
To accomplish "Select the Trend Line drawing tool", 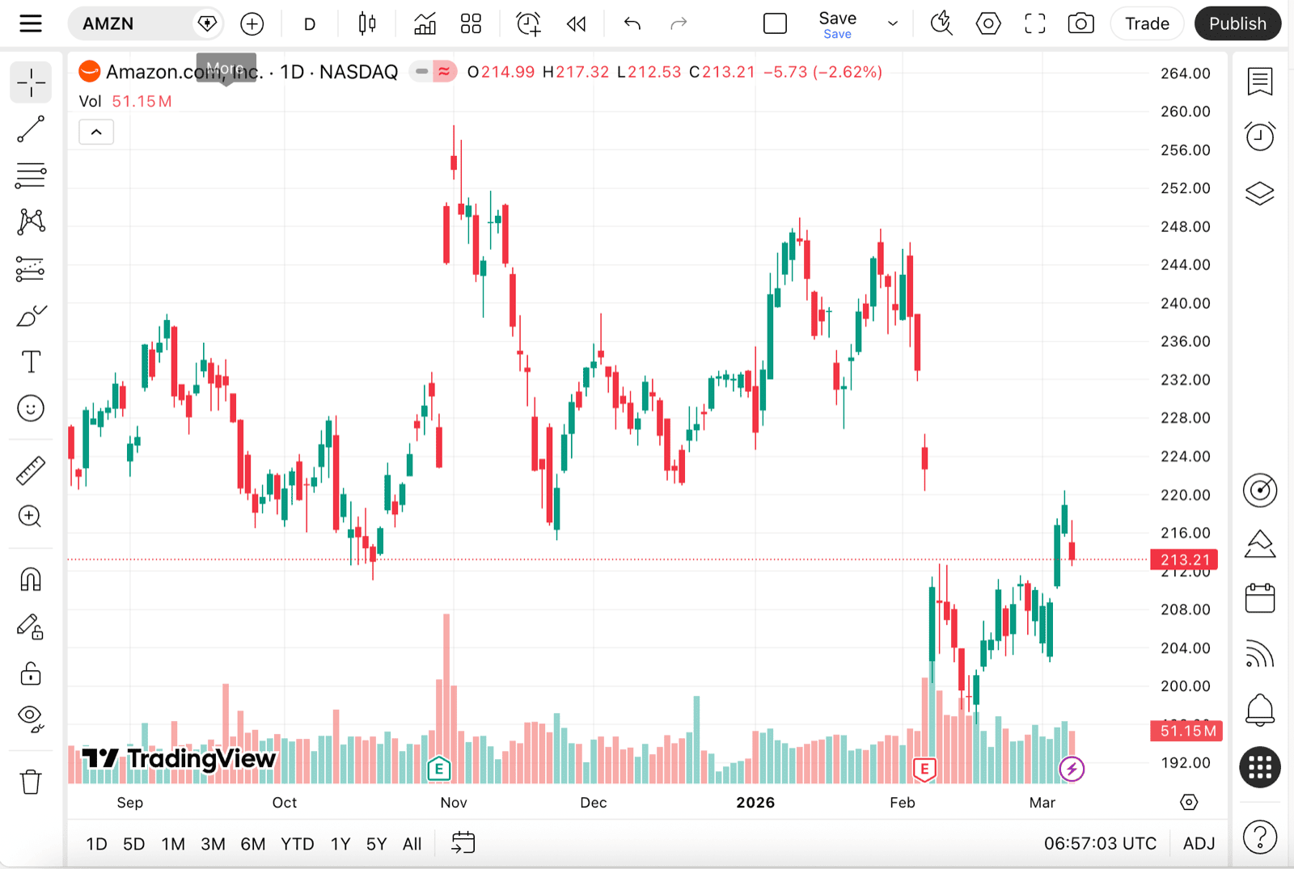I will coord(30,129).
